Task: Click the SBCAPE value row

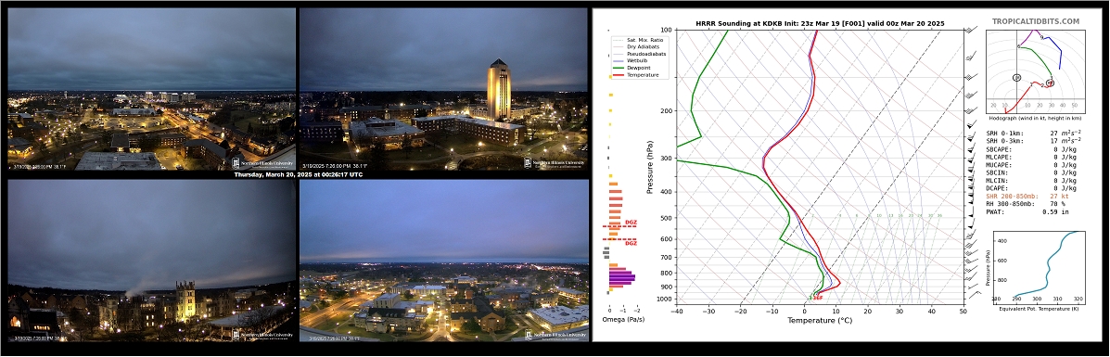Action: coord(1031,149)
